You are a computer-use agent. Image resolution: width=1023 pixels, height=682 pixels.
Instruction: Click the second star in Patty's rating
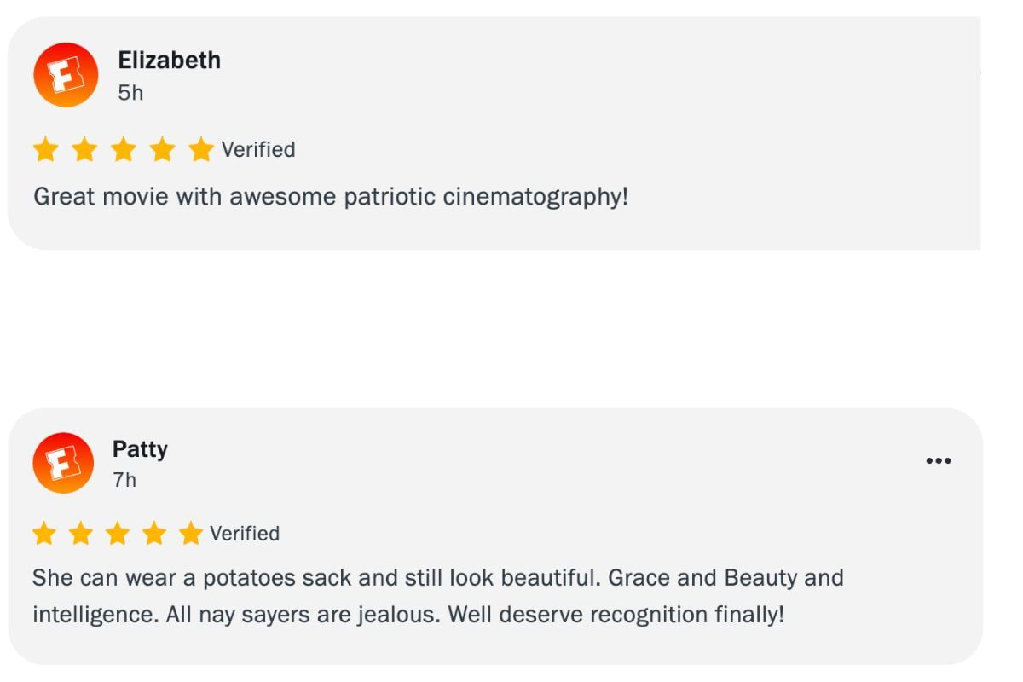click(81, 534)
